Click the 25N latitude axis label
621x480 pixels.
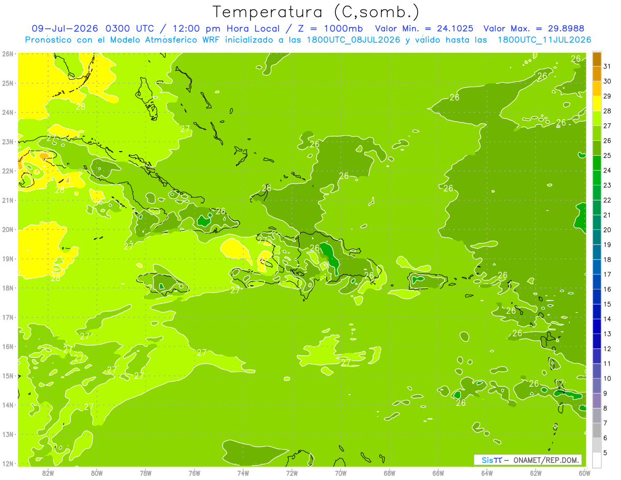coord(8,83)
